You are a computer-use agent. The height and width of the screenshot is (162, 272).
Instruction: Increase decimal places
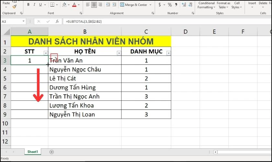[x=184, y=5]
